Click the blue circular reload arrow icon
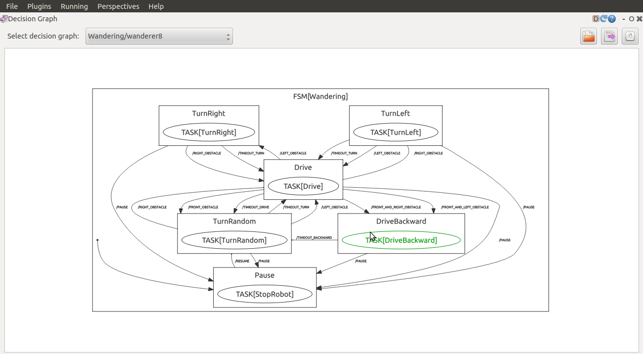This screenshot has width=643, height=354. [604, 19]
